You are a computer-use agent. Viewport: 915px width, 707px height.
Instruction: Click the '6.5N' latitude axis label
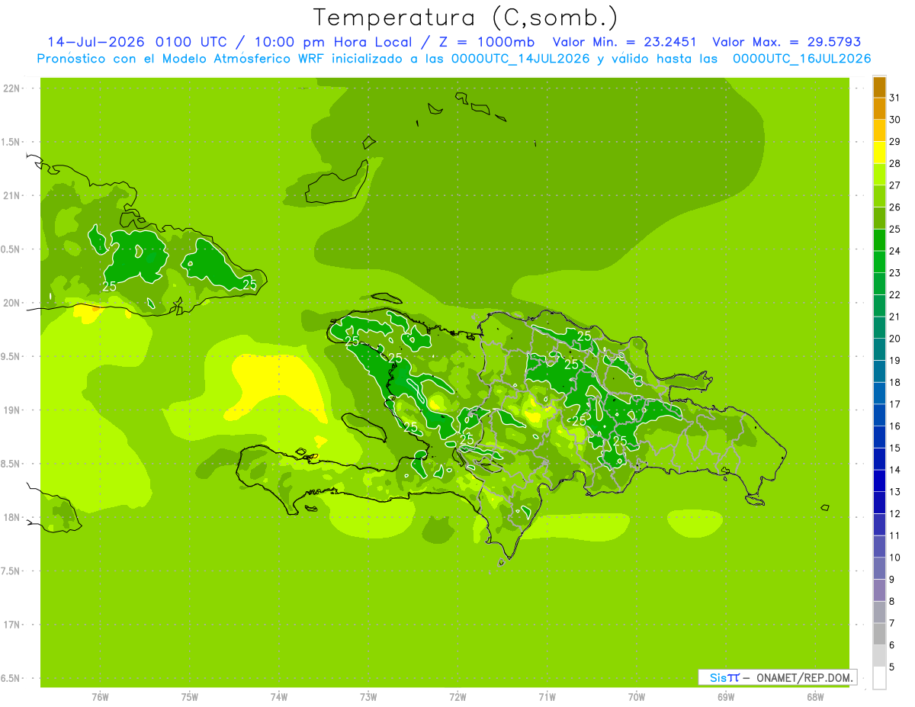click(x=11, y=678)
